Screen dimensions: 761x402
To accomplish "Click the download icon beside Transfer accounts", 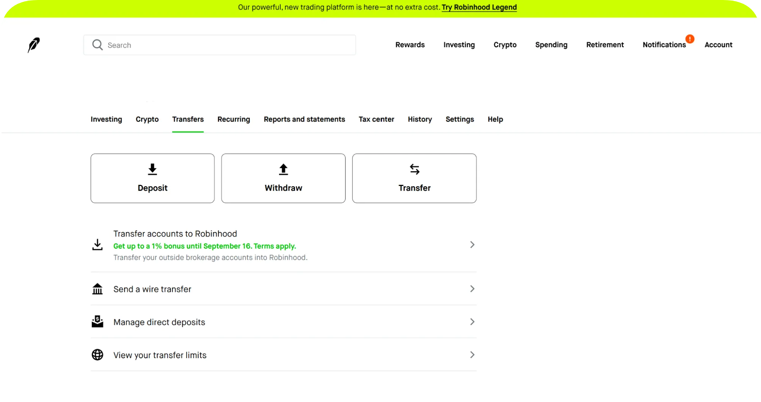I will point(97,245).
